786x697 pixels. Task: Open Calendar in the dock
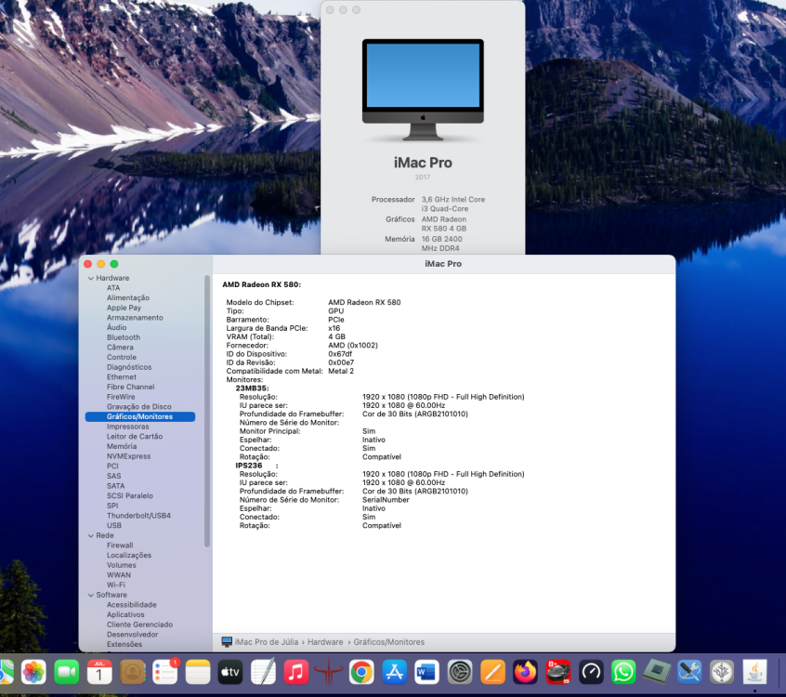click(x=99, y=672)
